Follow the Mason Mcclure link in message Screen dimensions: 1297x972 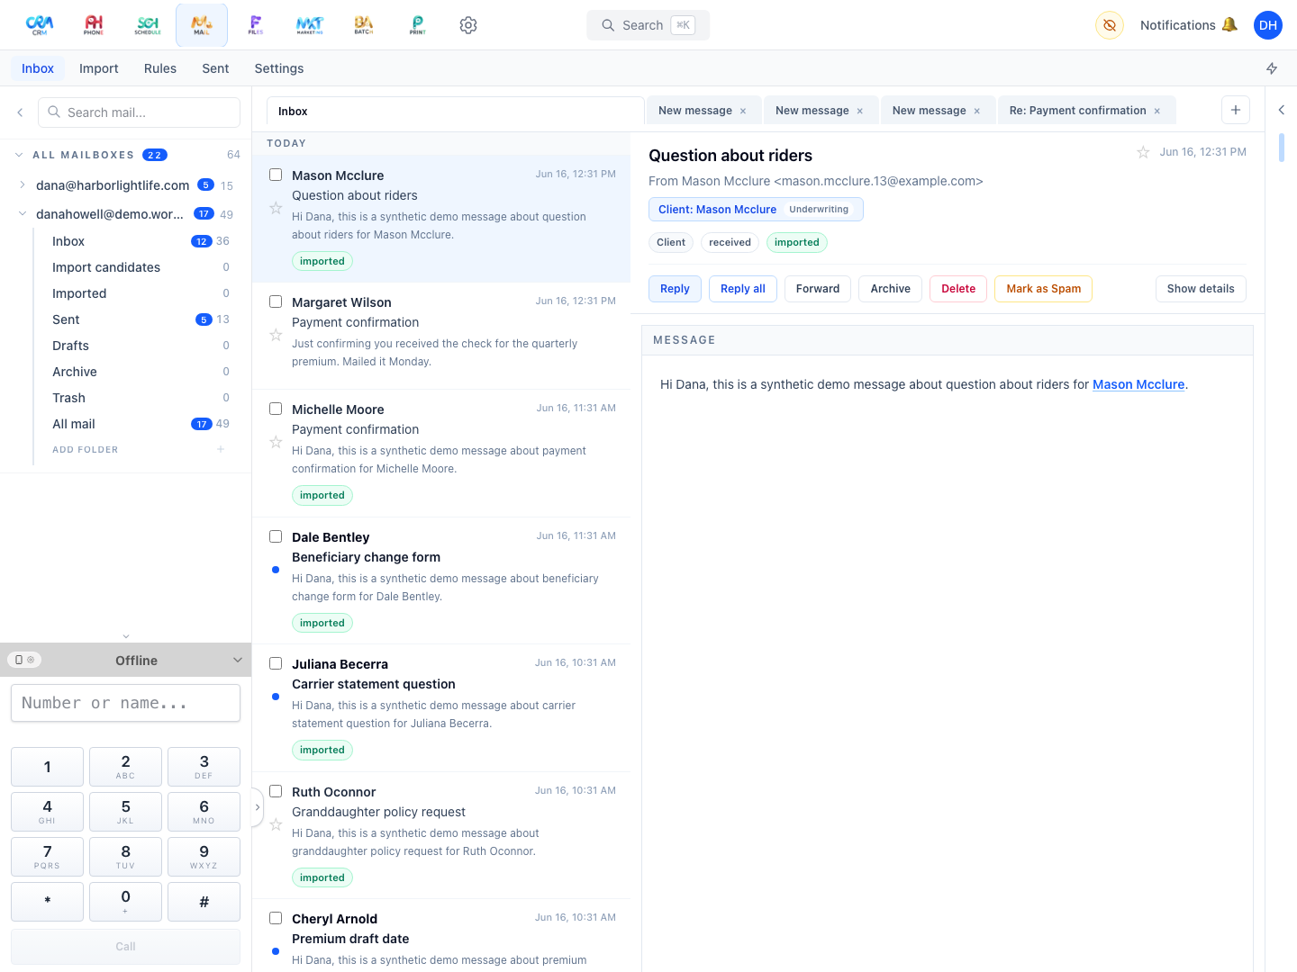pyautogui.click(x=1138, y=384)
